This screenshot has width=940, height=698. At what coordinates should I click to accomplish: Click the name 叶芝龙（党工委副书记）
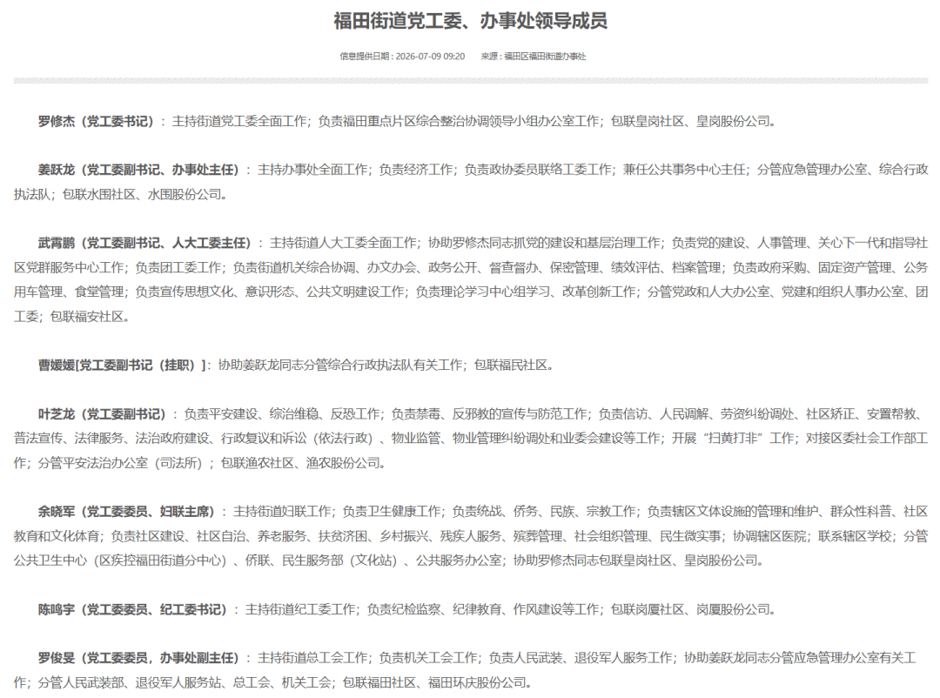tap(102, 413)
